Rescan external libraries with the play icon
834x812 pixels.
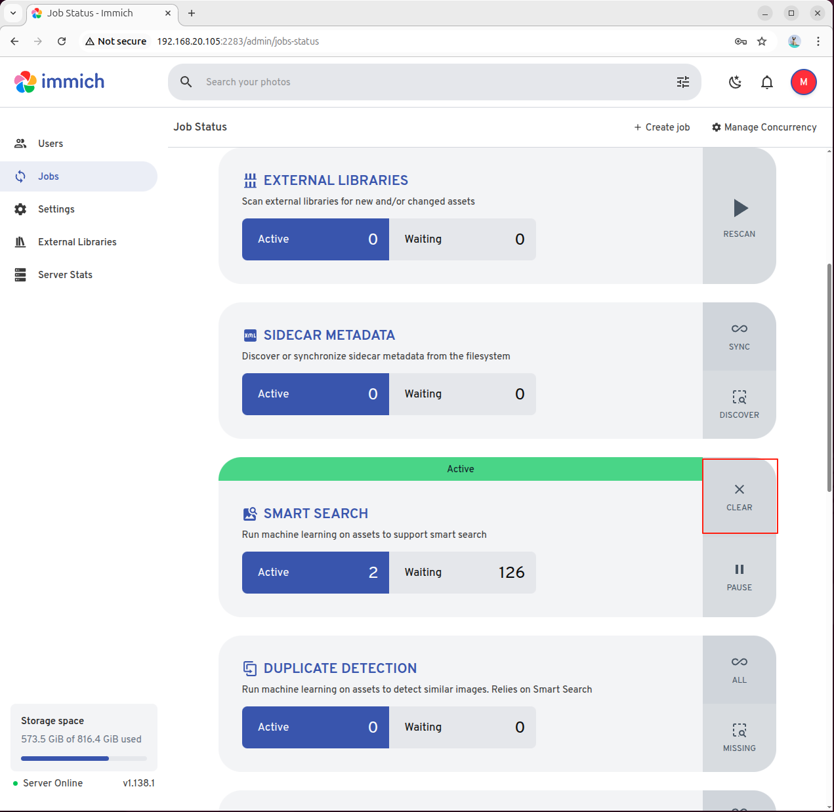click(x=740, y=216)
